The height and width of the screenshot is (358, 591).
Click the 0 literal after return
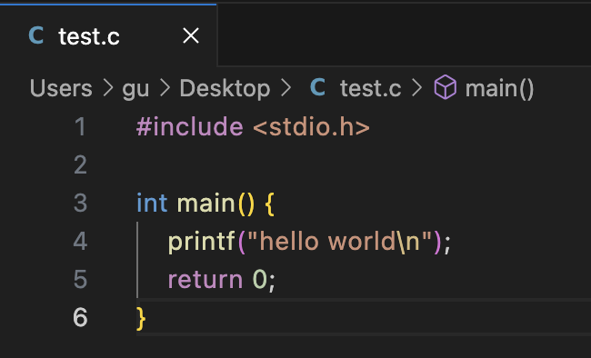260,279
